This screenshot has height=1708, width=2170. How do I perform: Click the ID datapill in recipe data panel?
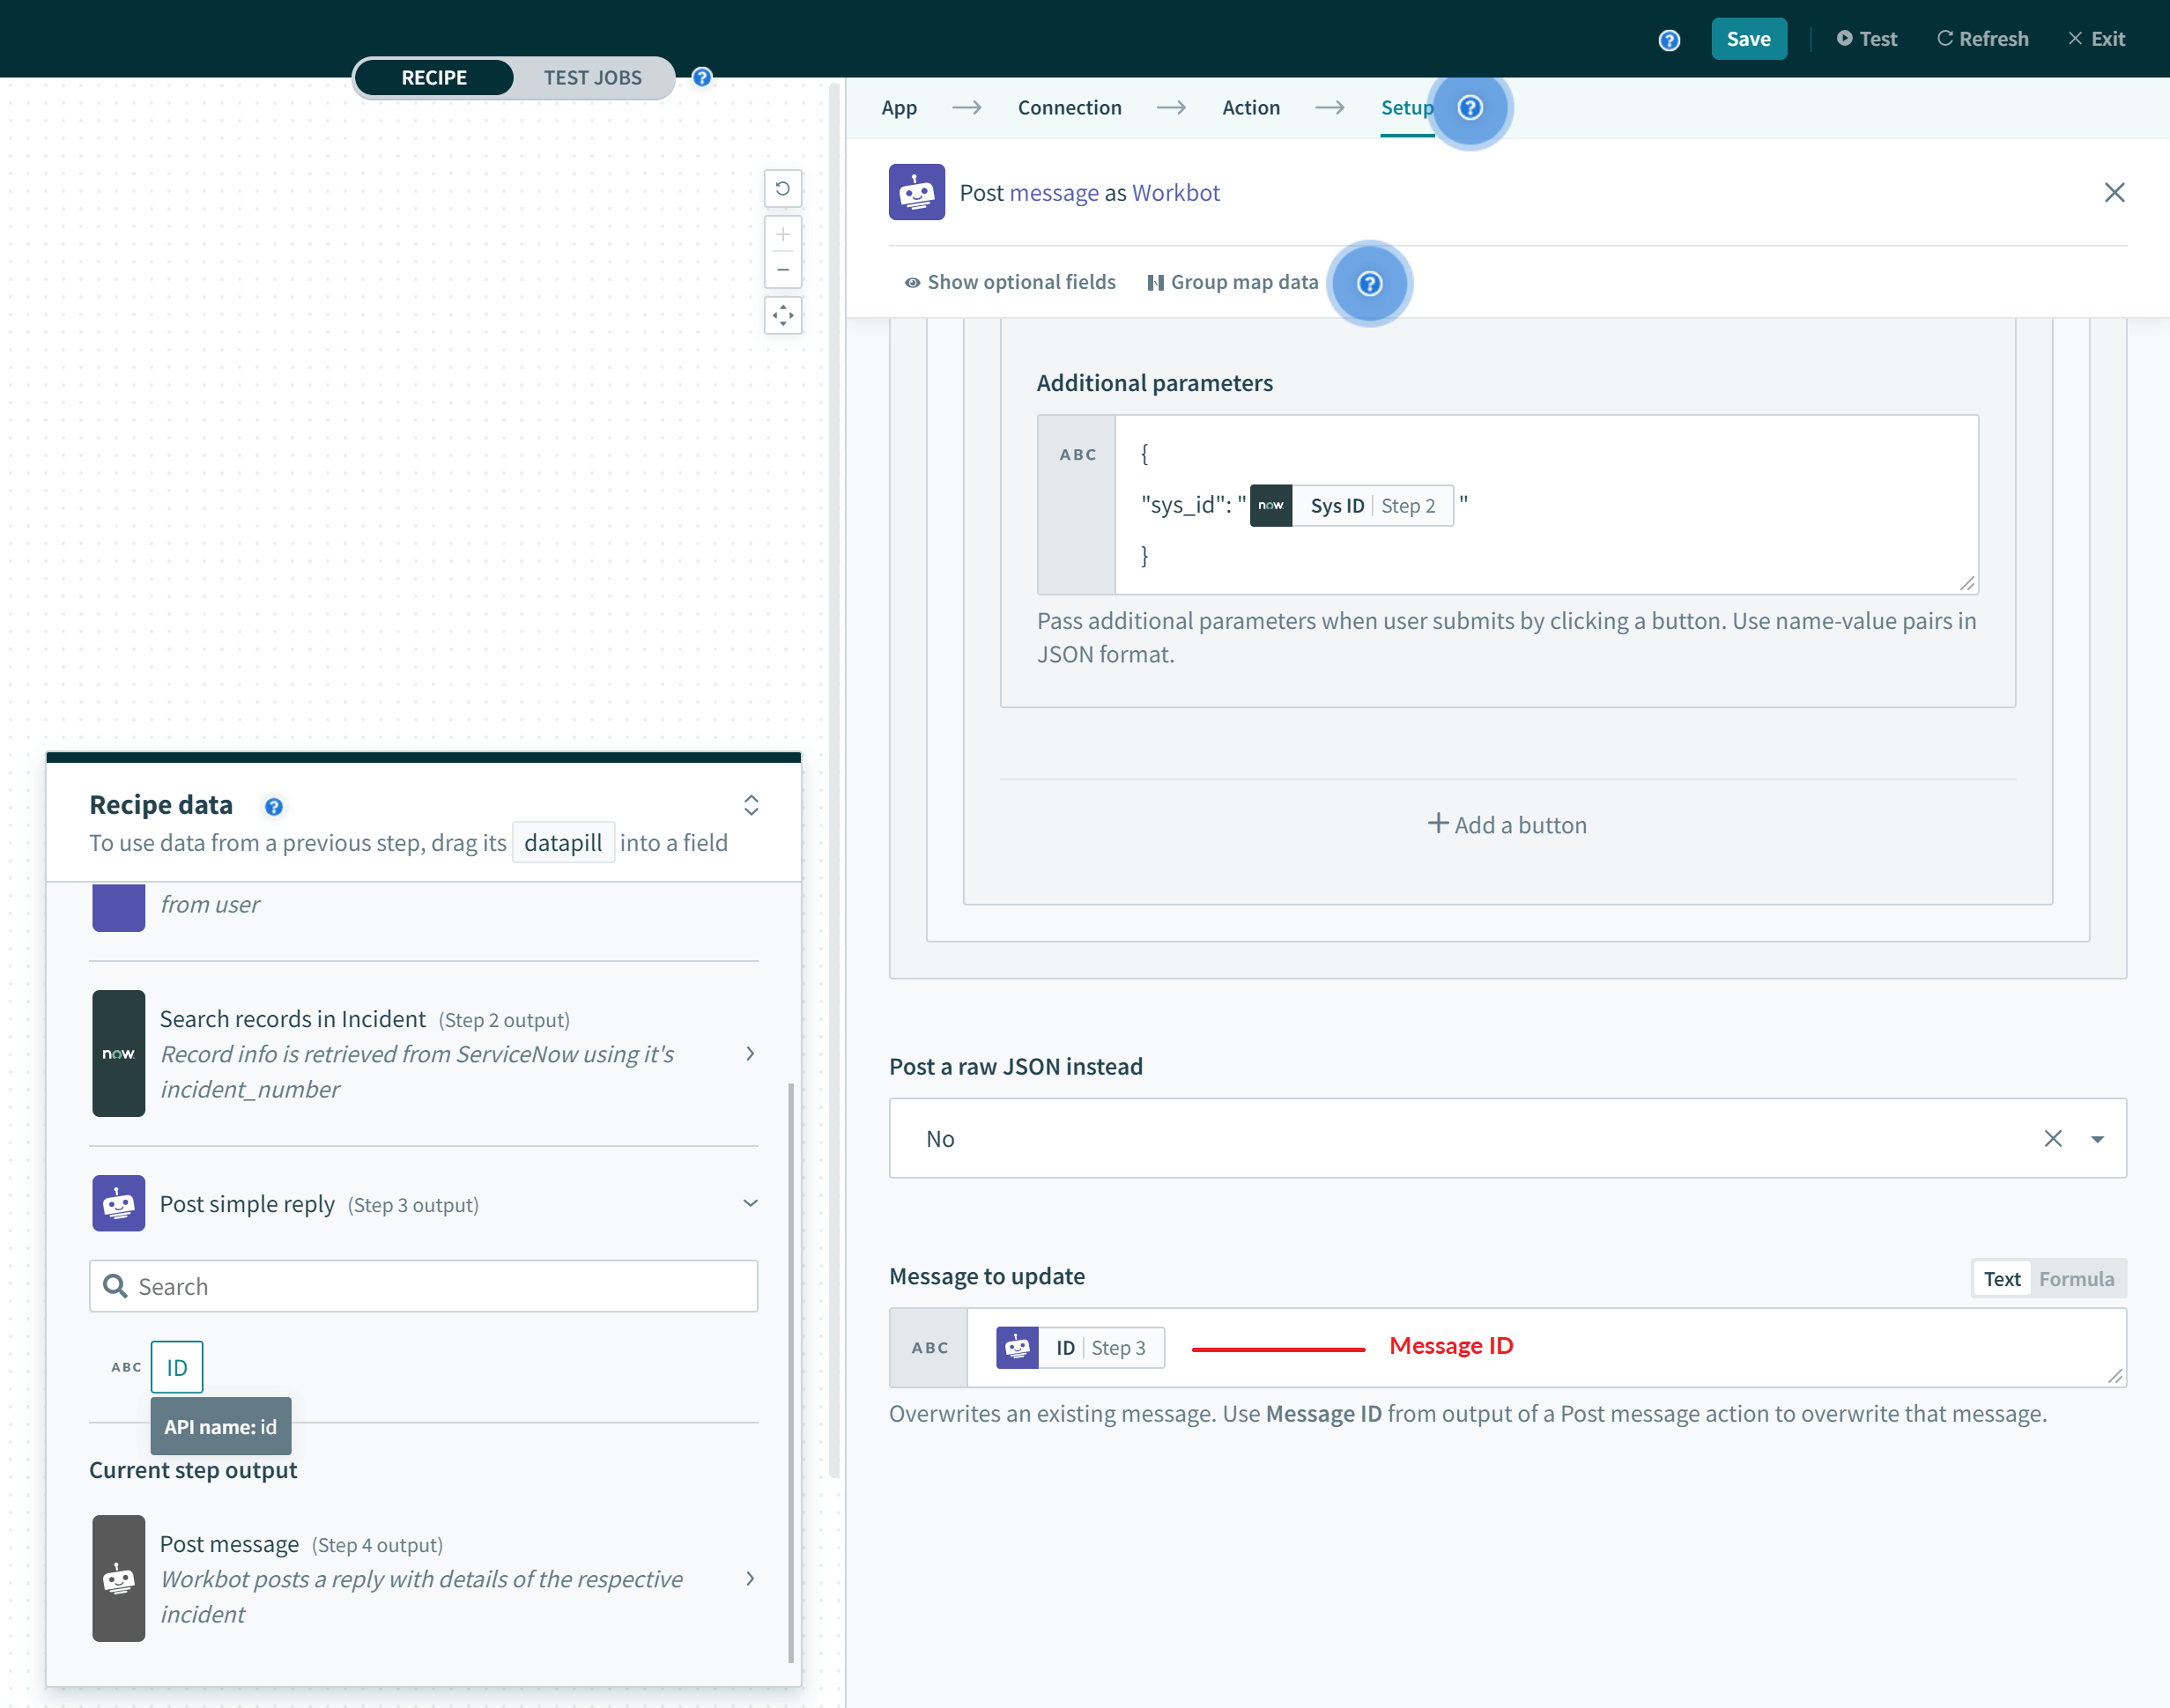[176, 1366]
